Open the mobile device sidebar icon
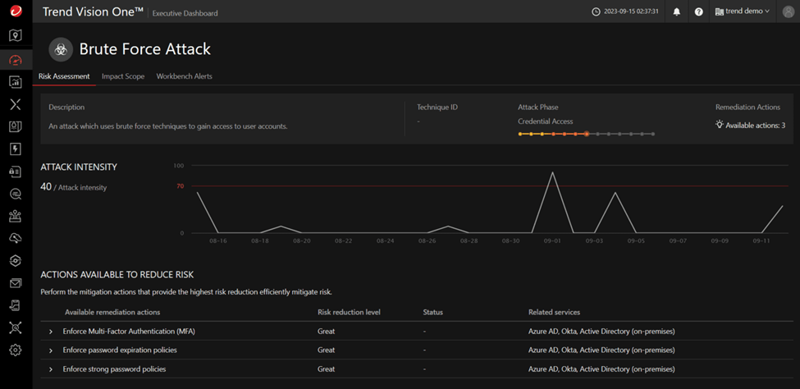 click(16, 305)
